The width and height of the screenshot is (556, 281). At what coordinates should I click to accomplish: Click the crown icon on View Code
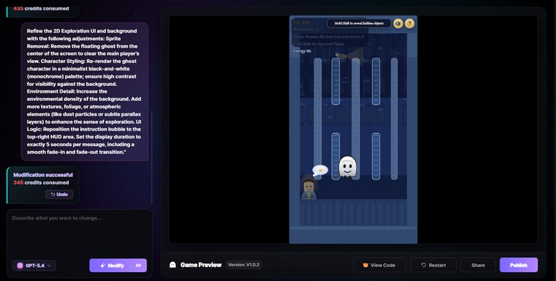click(365, 265)
